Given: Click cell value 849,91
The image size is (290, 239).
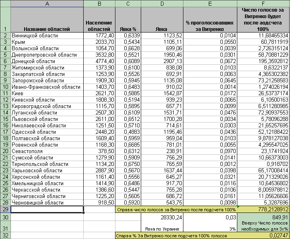Looking at the screenshot, I should [x=263, y=217].
